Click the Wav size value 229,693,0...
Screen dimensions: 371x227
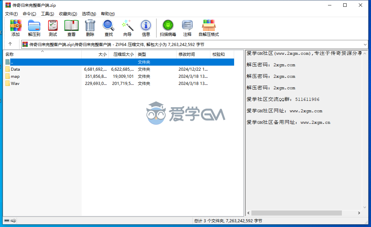pyautogui.click(x=96, y=83)
